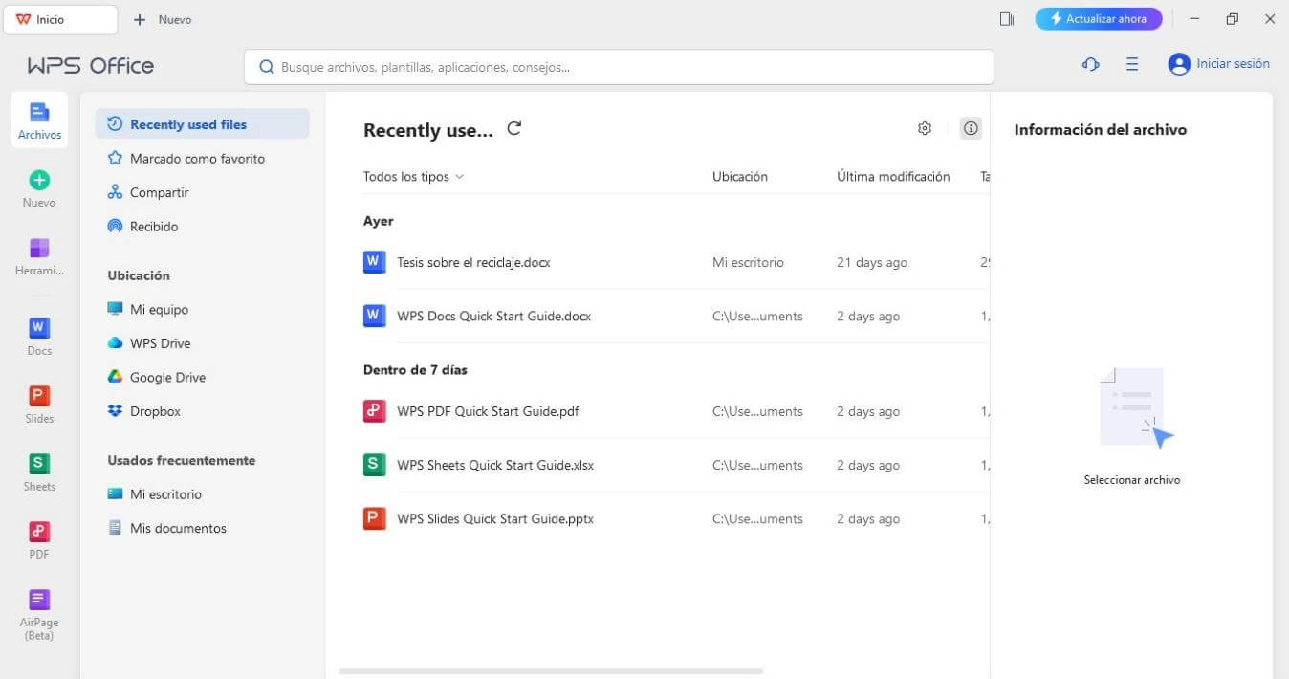The image size is (1289, 679).
Task: Open the settings gear above file list
Action: tap(925, 128)
